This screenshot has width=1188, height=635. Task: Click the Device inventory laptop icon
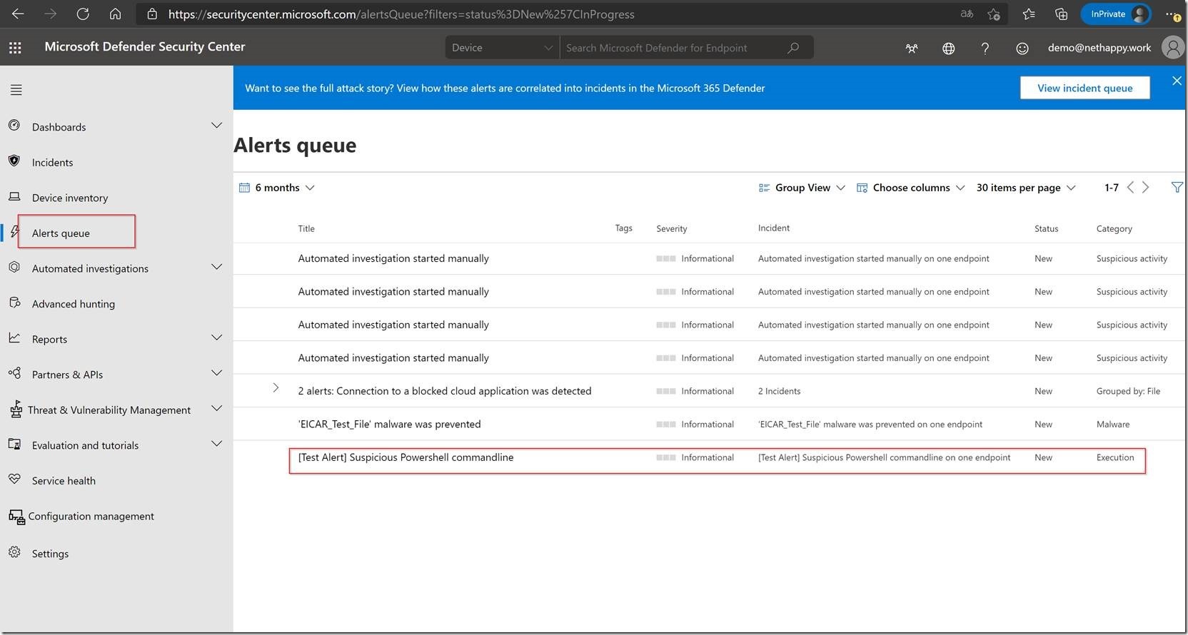tap(14, 196)
